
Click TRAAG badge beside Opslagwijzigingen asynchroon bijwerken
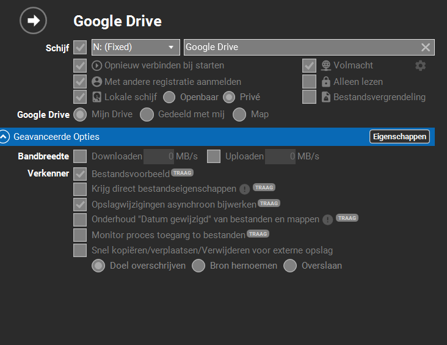269,203
